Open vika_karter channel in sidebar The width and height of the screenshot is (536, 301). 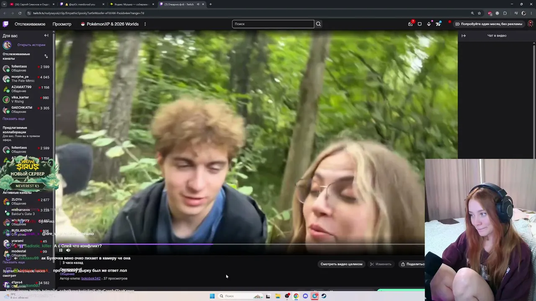point(26,99)
